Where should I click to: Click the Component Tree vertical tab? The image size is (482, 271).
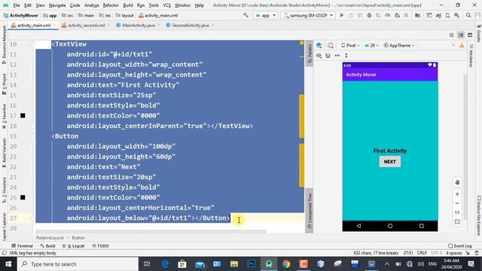[310, 211]
